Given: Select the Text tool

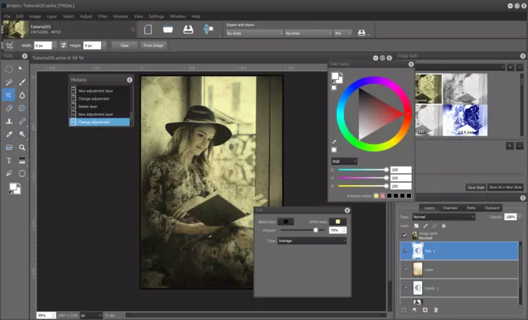Looking at the screenshot, I should pyautogui.click(x=9, y=160).
